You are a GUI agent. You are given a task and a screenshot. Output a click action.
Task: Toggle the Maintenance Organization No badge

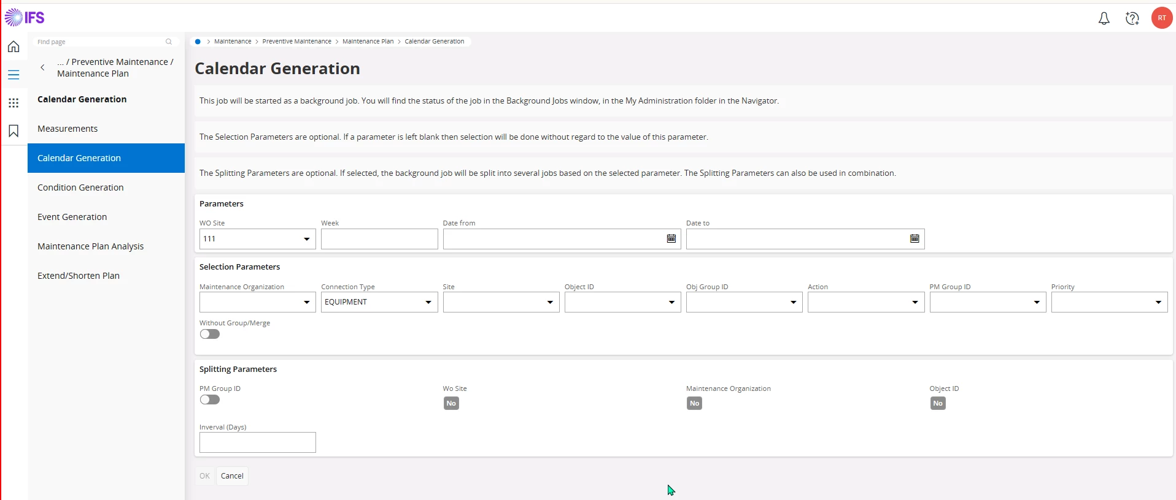tap(694, 403)
